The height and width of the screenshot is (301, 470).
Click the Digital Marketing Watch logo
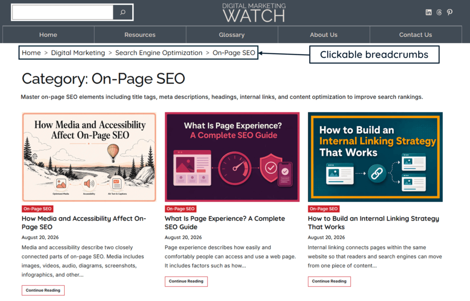point(254,13)
